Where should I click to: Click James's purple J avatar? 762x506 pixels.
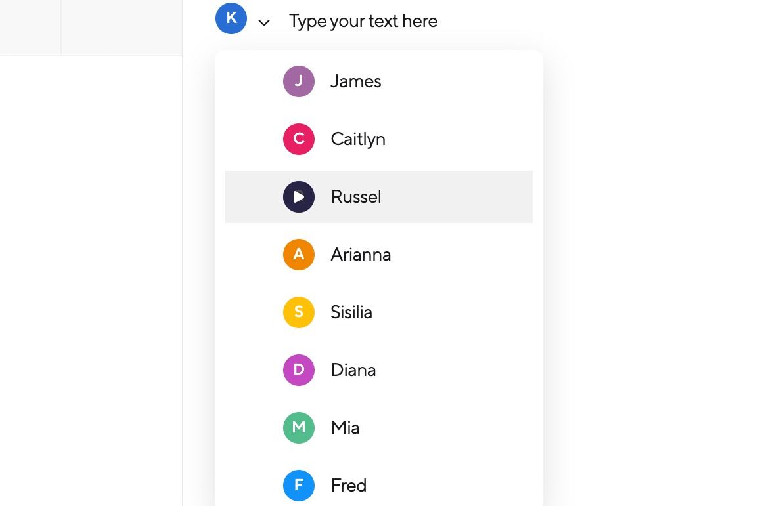299,81
